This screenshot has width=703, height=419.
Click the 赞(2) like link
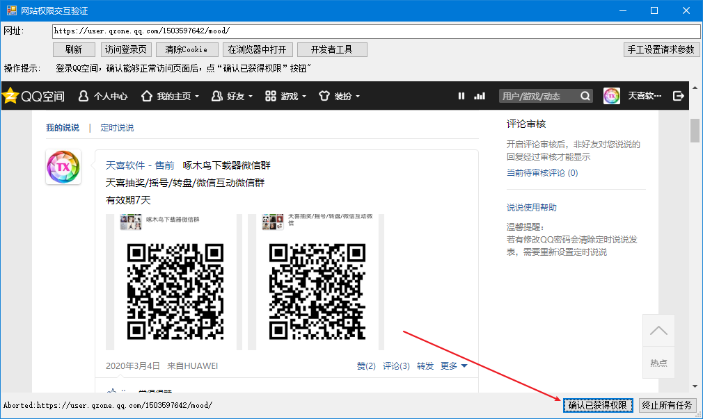click(x=366, y=365)
